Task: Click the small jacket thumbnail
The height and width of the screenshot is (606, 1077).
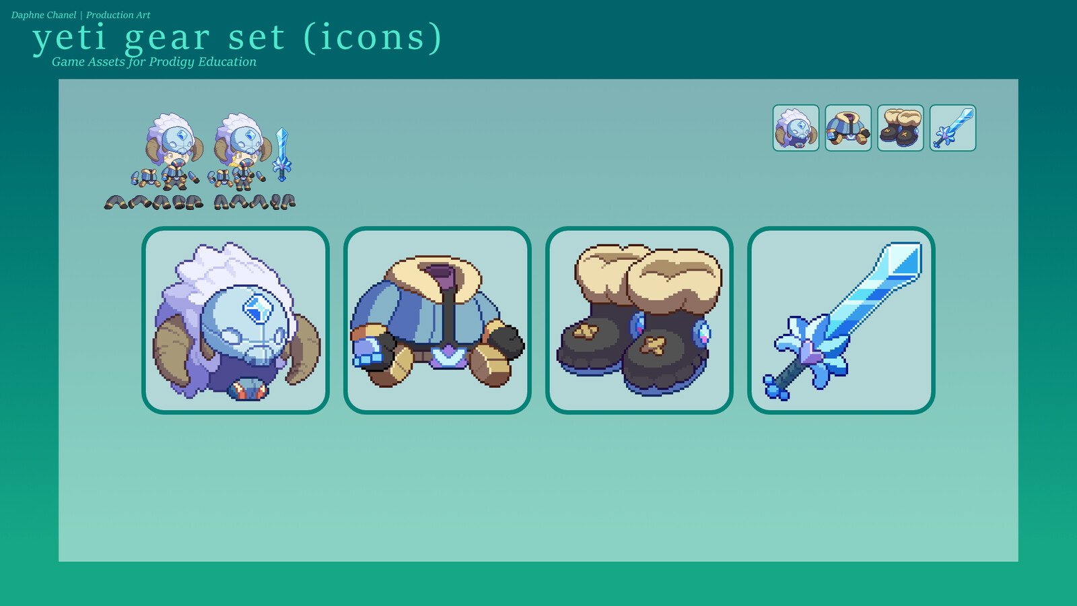Action: coord(848,128)
